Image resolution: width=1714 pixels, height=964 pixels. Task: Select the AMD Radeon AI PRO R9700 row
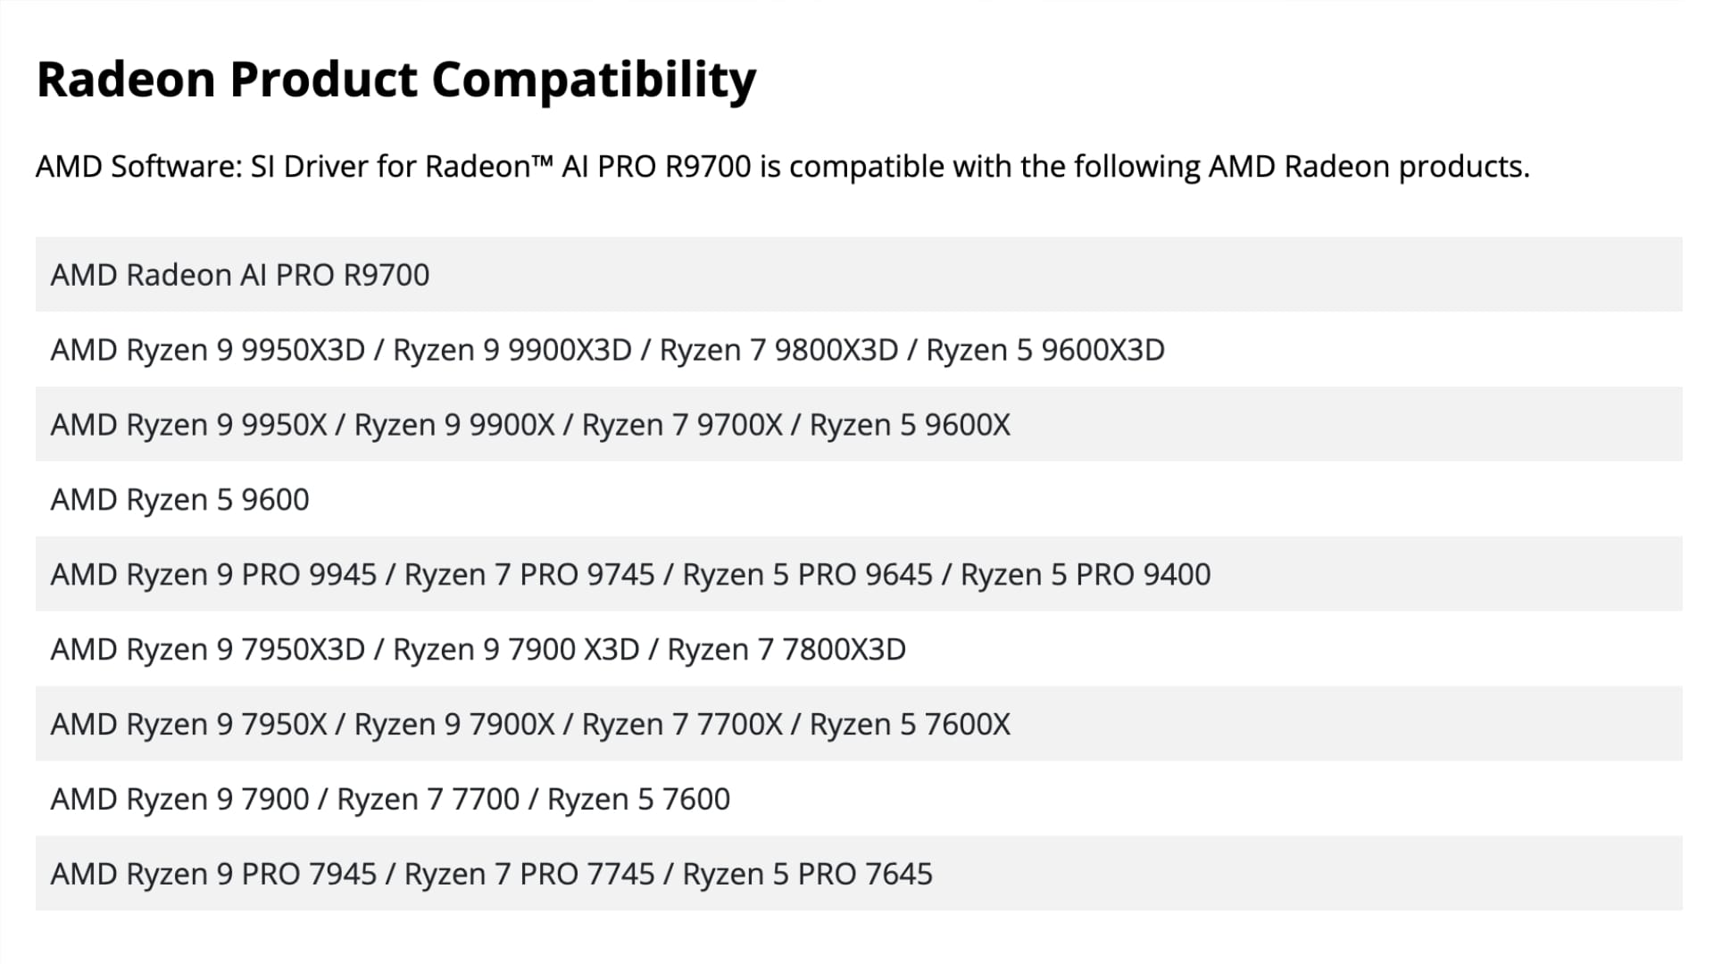(859, 275)
